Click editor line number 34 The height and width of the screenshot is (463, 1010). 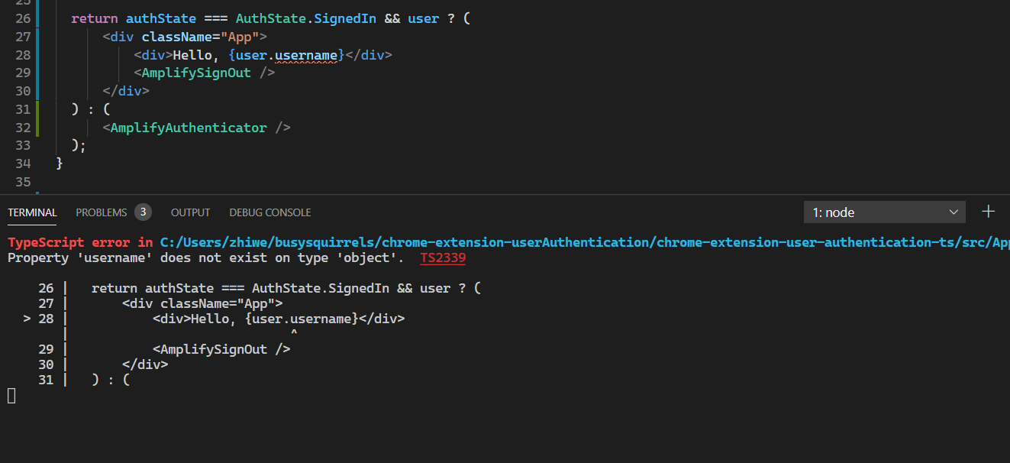pos(22,164)
